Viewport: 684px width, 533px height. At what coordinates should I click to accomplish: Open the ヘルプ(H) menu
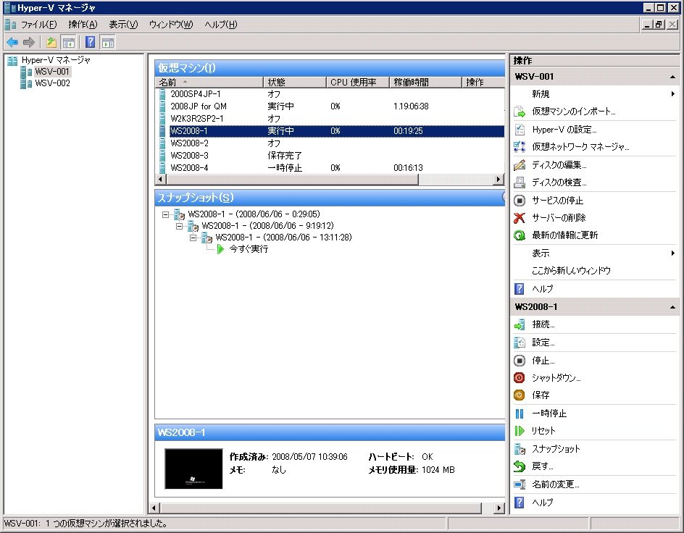click(x=221, y=25)
